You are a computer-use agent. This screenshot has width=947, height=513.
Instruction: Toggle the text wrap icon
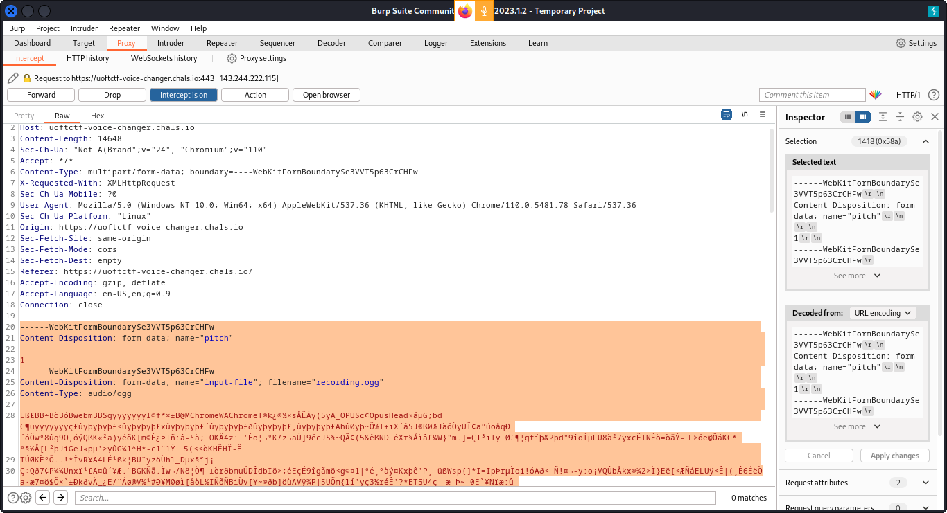pos(727,114)
